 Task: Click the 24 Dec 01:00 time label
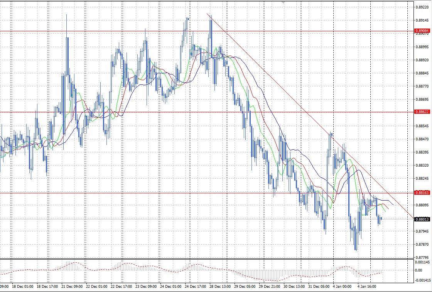coord(171,287)
